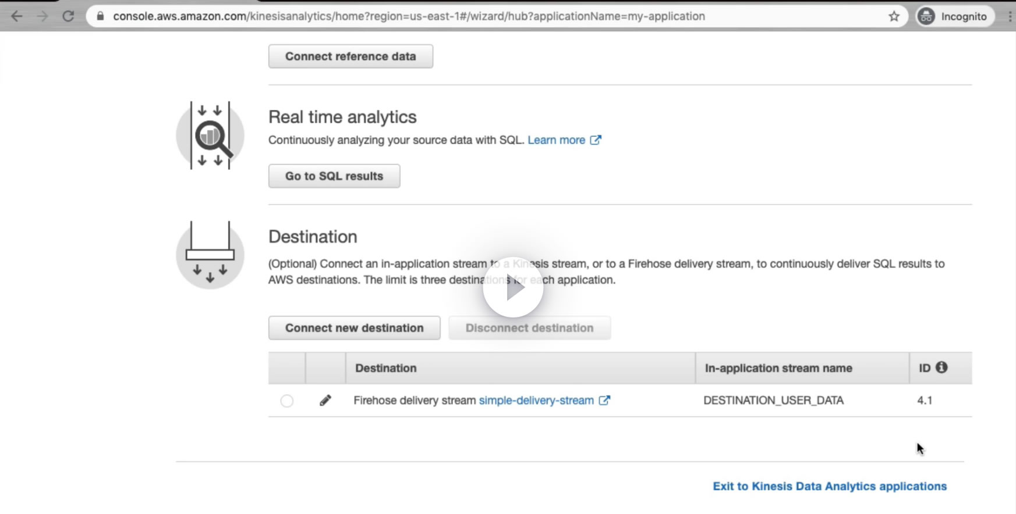Click the lock icon in the address bar

tap(100, 16)
